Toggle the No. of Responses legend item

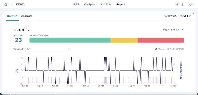coord(176,49)
